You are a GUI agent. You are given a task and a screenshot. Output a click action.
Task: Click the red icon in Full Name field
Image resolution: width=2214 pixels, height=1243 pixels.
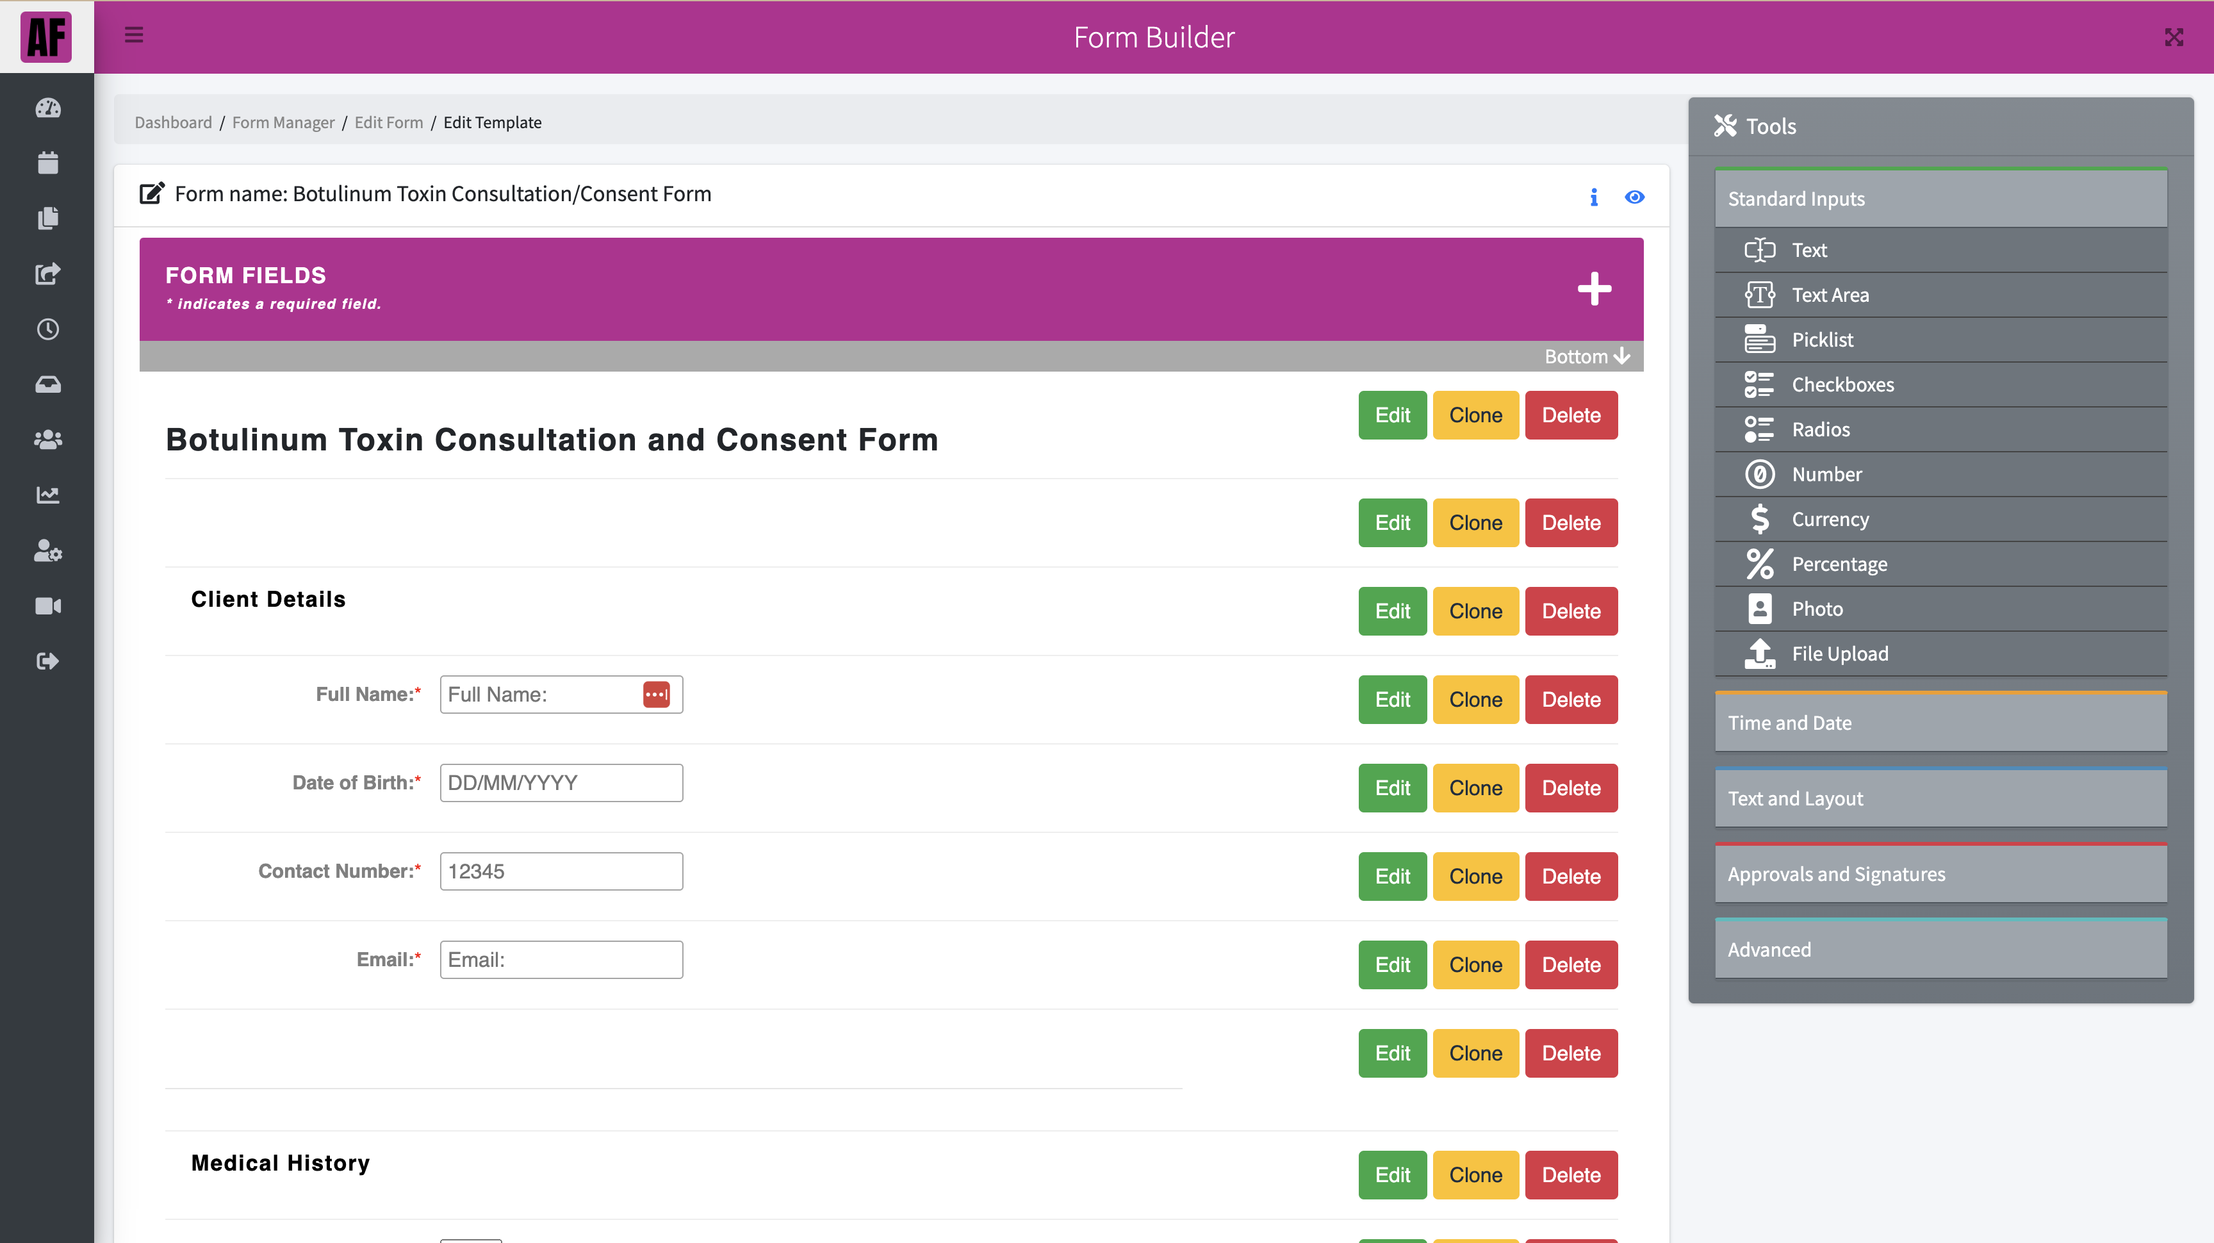coord(656,695)
